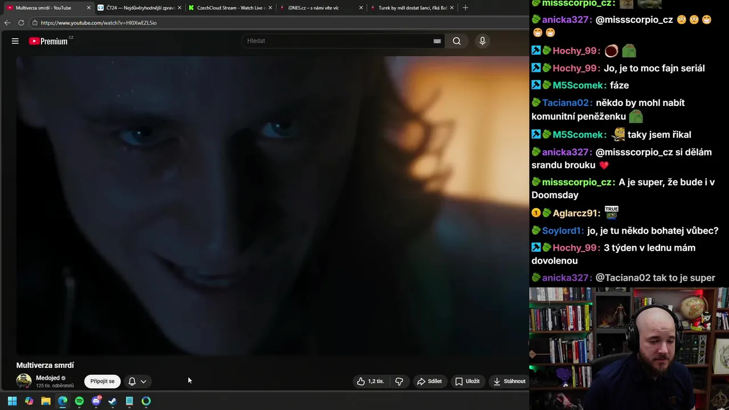Open the Copilot taskbar icon
This screenshot has height=410, width=729.
pos(29,401)
